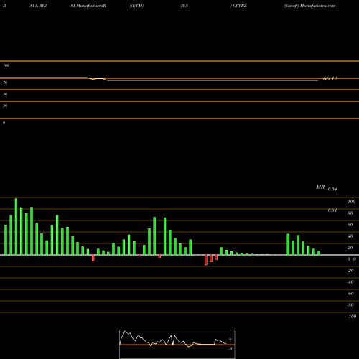Click the 50 level label on the RSI axis
The image size is (359, 359).
pos(5,94)
